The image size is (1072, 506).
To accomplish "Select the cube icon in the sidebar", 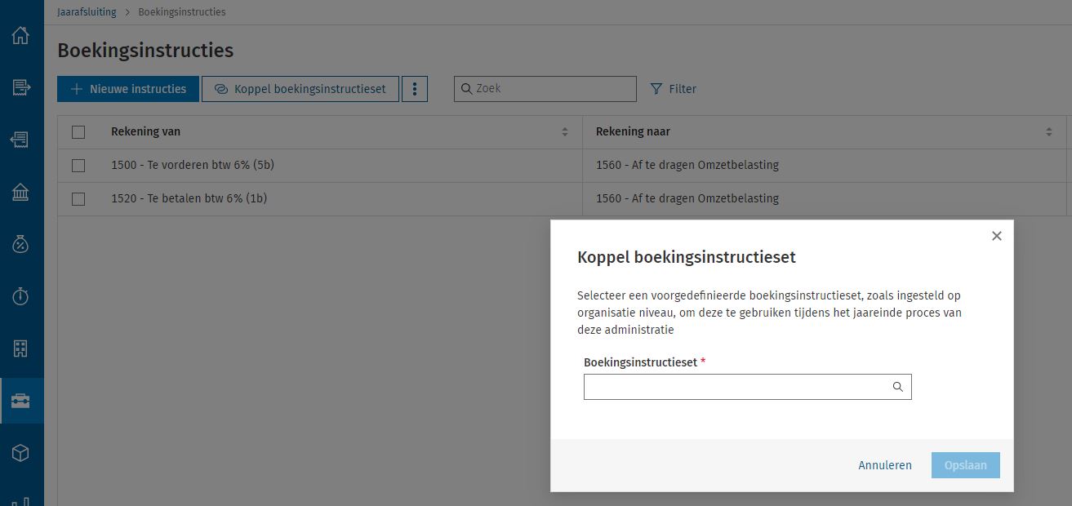I will [20, 453].
